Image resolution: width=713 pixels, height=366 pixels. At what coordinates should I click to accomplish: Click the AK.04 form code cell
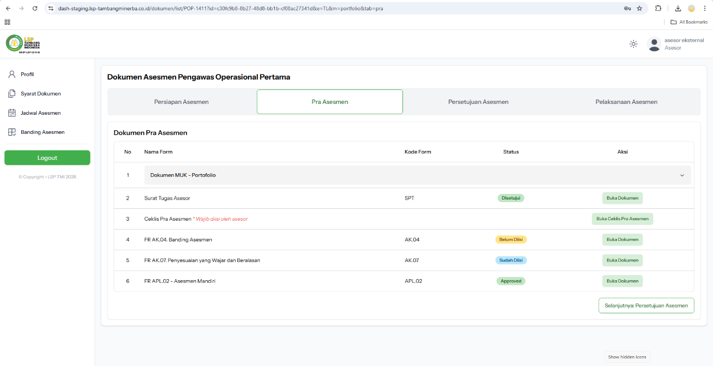412,239
